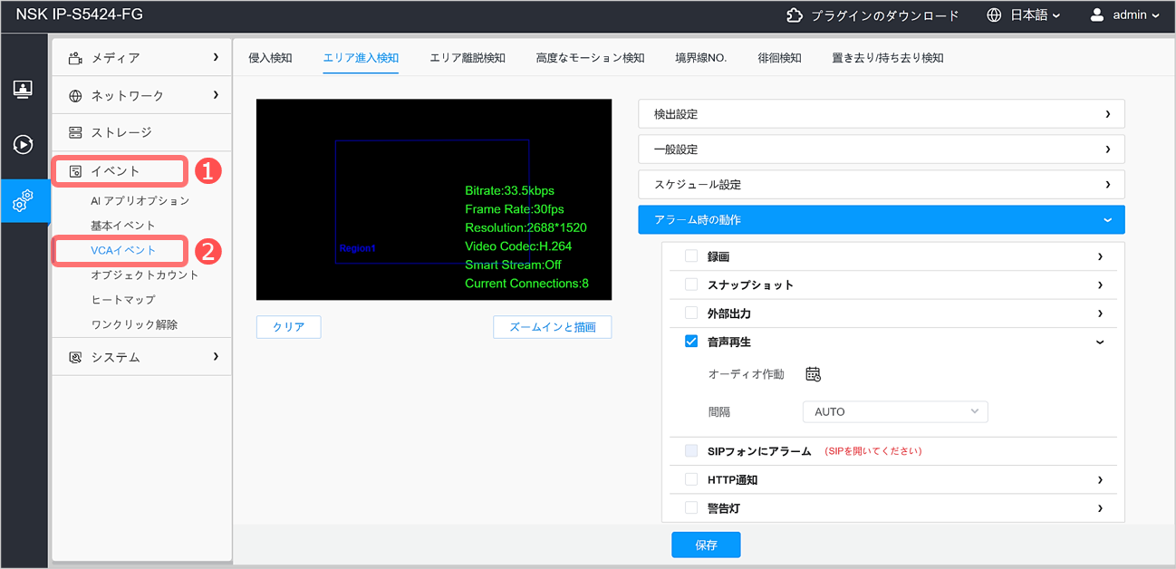Enable the 録画 checkbox
Image resolution: width=1176 pixels, height=569 pixels.
point(691,256)
